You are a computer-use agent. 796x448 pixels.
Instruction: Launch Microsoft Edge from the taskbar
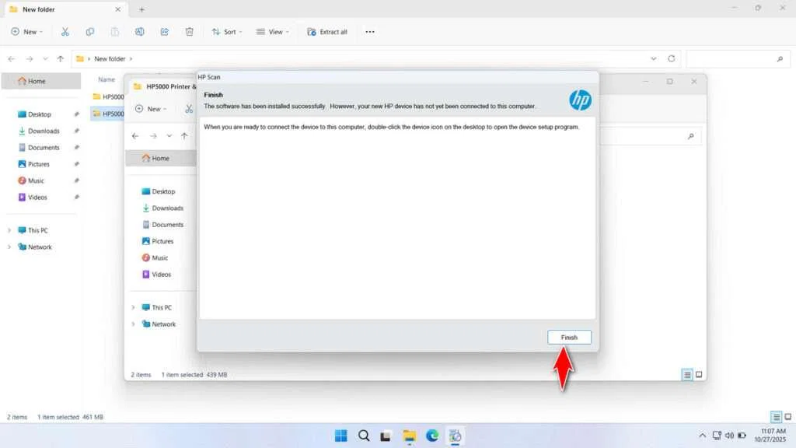point(432,436)
